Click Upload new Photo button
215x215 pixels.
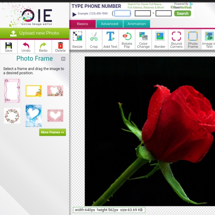pos(35,33)
